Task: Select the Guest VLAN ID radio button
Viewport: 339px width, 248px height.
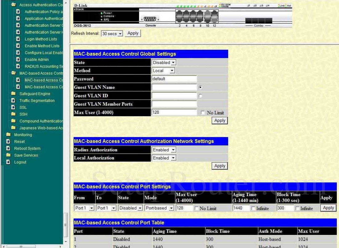Action: pyautogui.click(x=200, y=96)
